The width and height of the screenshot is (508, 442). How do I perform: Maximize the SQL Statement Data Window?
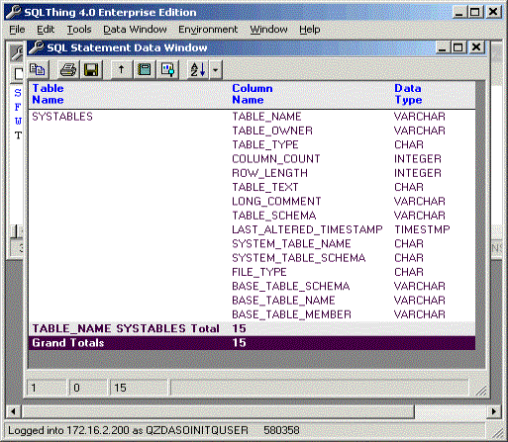point(458,47)
